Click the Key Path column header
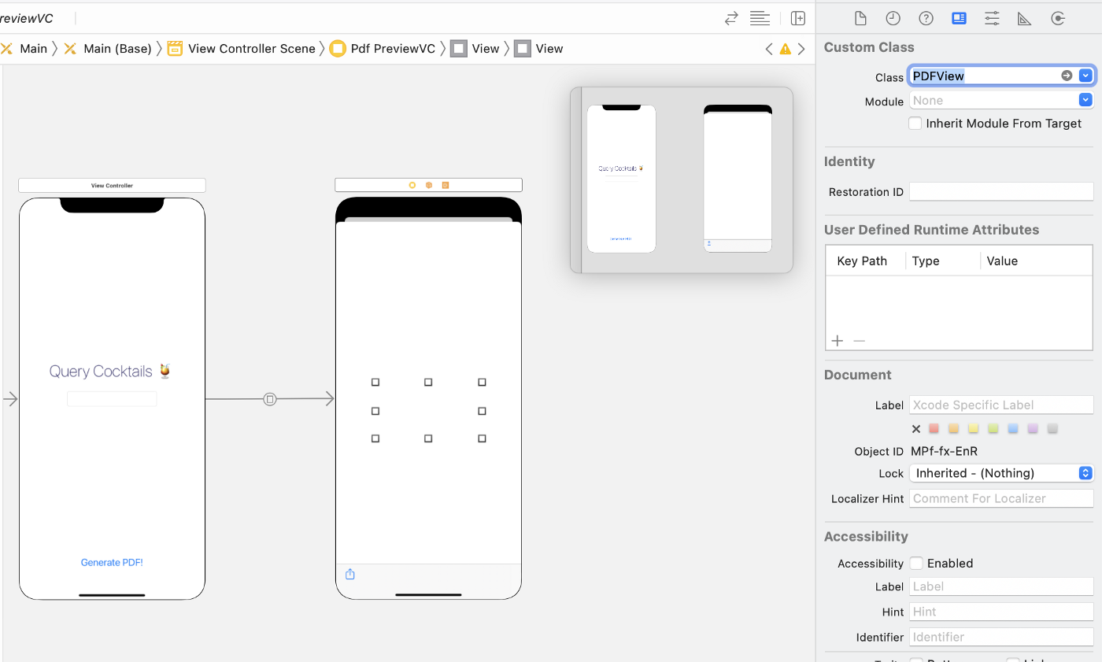The width and height of the screenshot is (1102, 662). pyautogui.click(x=862, y=261)
